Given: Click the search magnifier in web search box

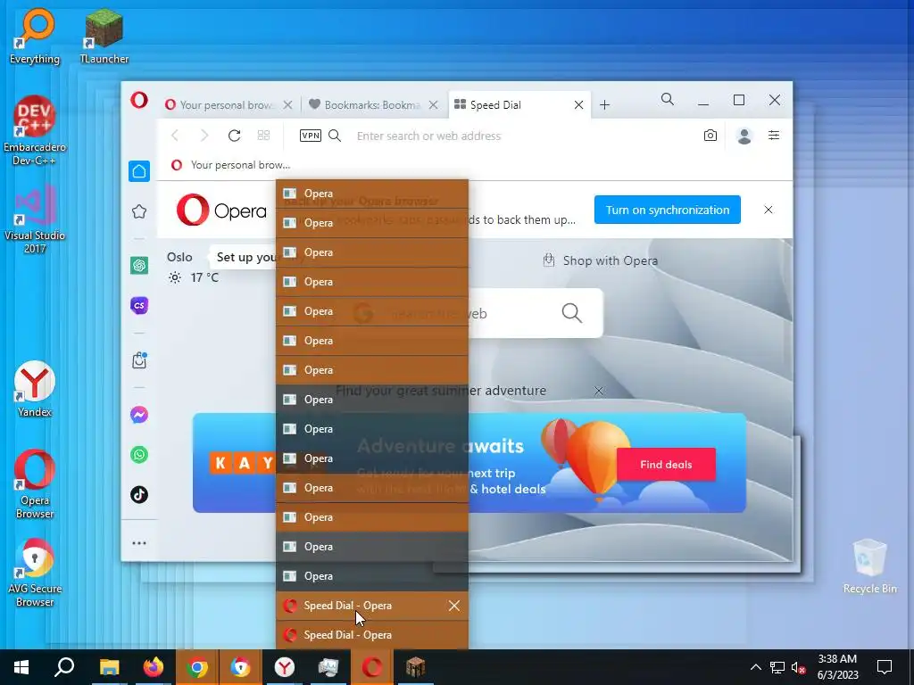Looking at the screenshot, I should [572, 313].
